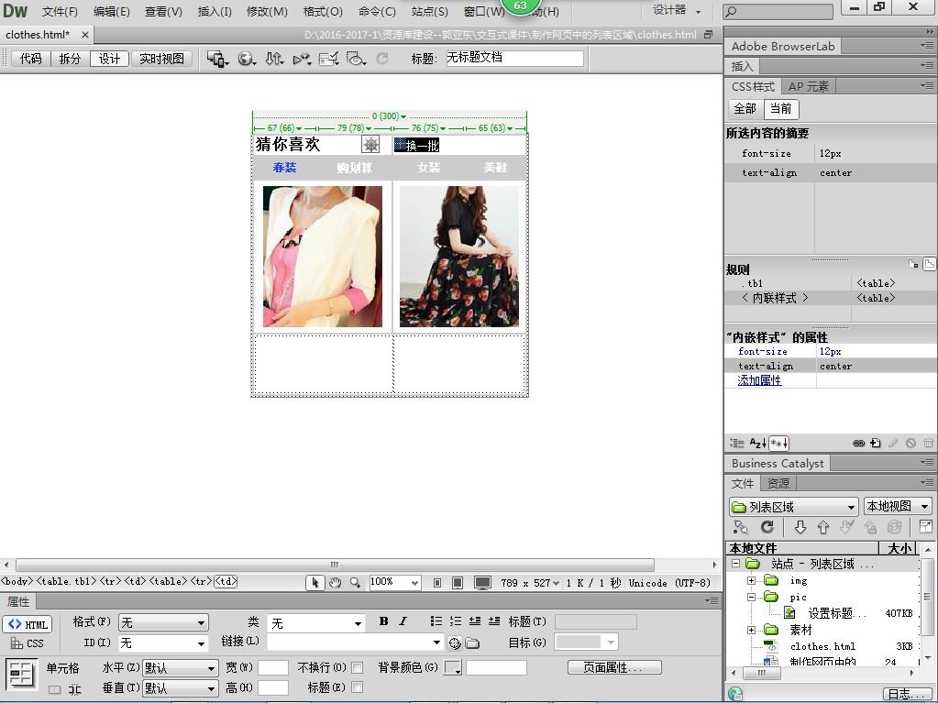
Task: Click the File Management toolbar icon
Action: [x=274, y=59]
